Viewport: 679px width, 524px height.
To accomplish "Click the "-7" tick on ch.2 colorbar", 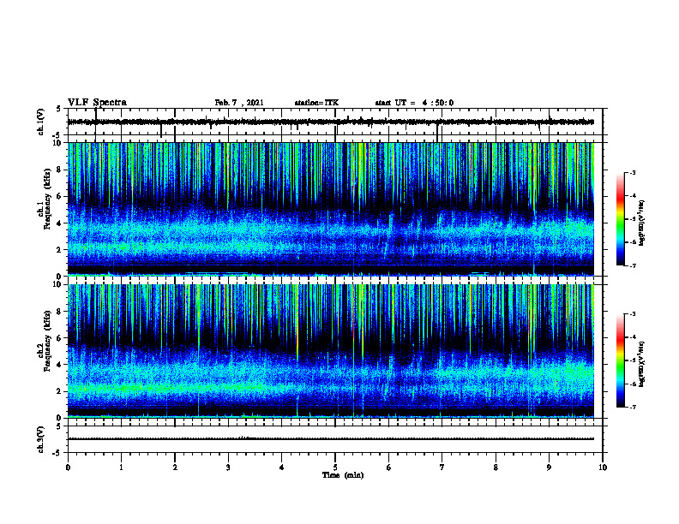I will click(633, 408).
